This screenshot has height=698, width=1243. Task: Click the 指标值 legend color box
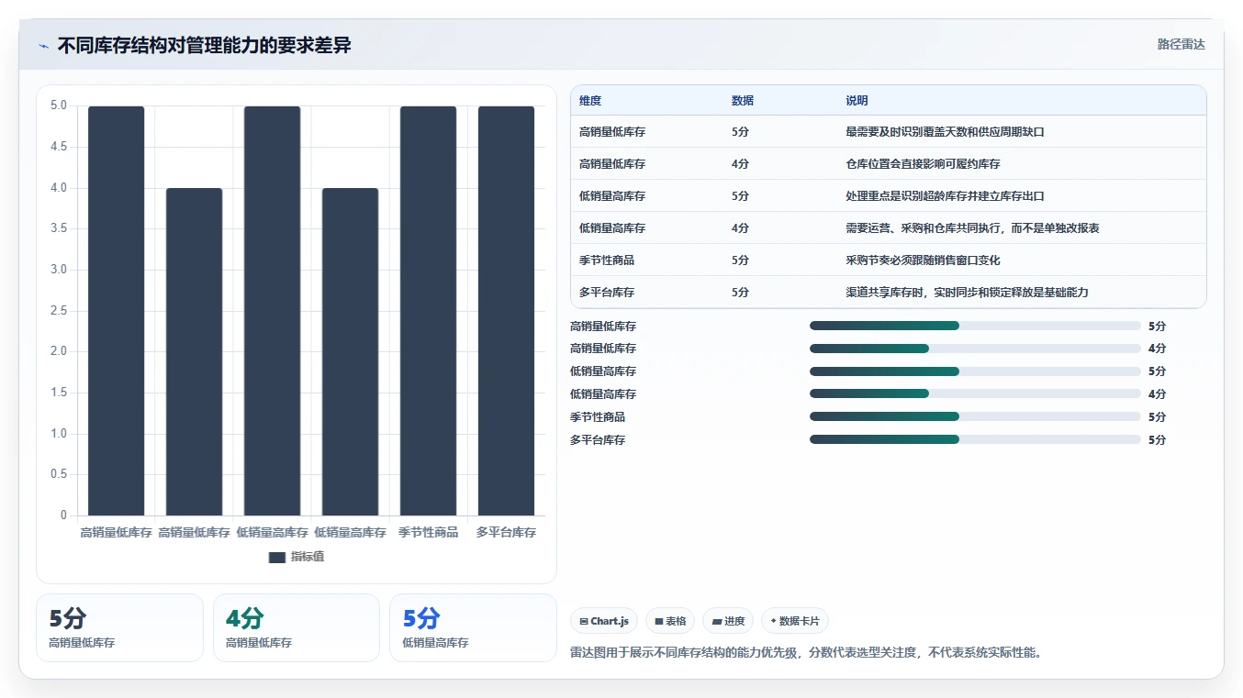coord(277,558)
